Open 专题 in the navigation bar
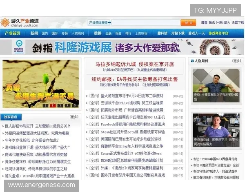The height and width of the screenshot is (196, 245). pos(65,33)
